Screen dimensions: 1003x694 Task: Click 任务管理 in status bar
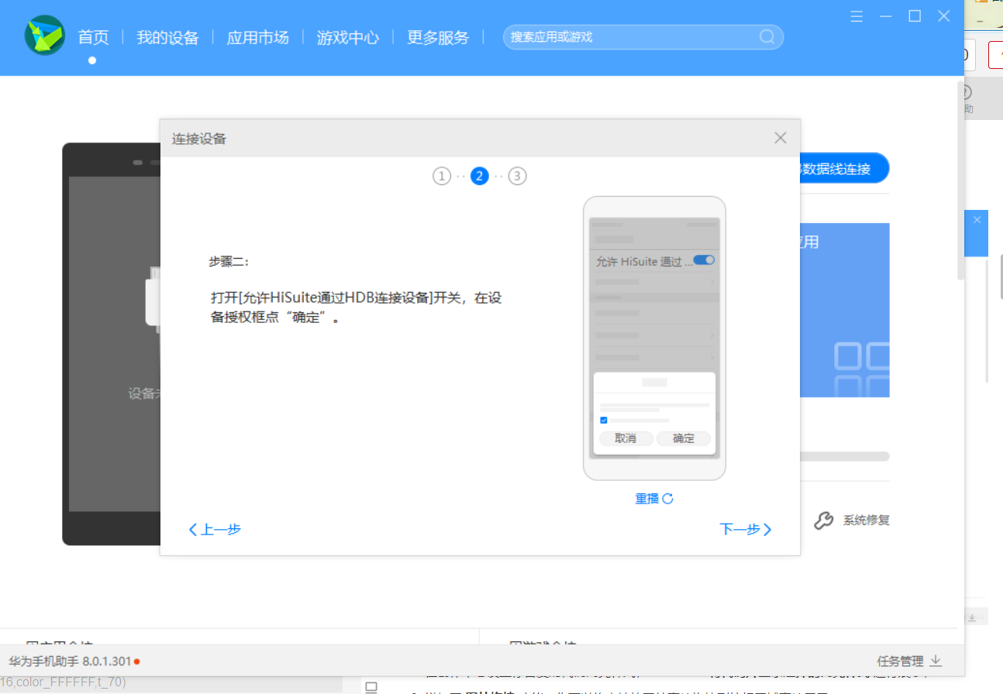901,661
